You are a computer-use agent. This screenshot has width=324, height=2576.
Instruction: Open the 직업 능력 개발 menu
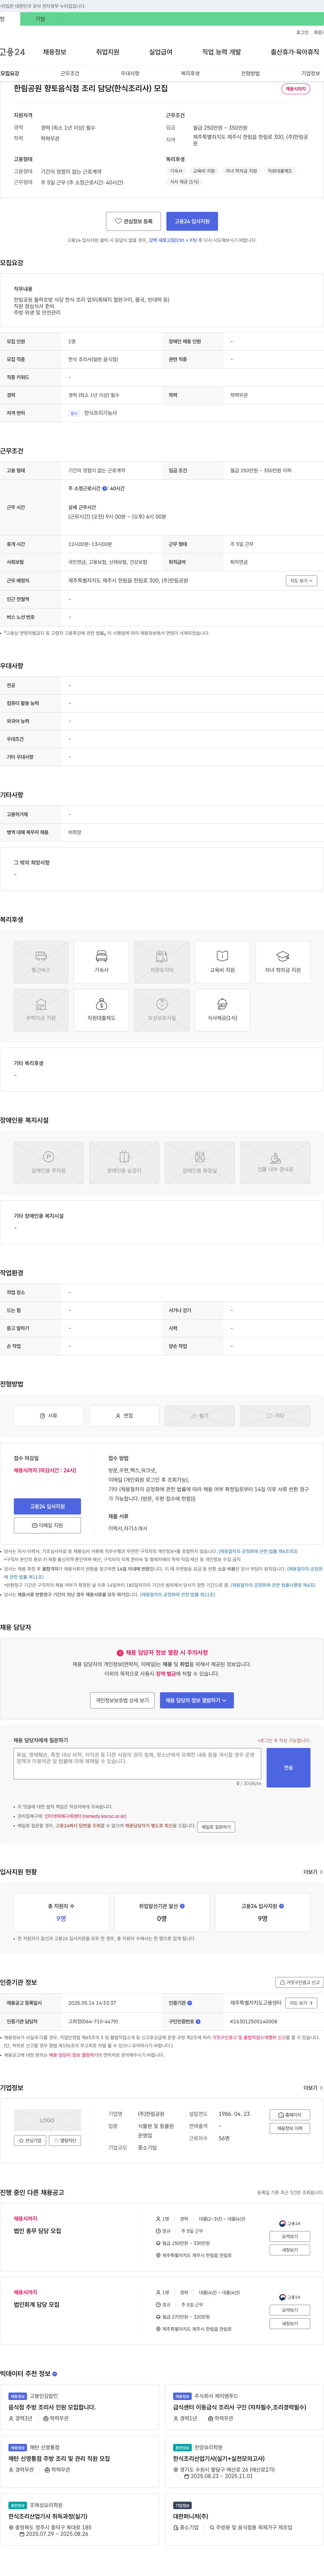pyautogui.click(x=221, y=52)
